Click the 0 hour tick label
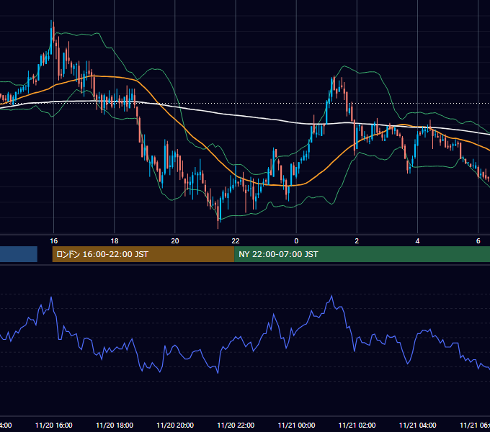490x432 pixels. coord(296,240)
